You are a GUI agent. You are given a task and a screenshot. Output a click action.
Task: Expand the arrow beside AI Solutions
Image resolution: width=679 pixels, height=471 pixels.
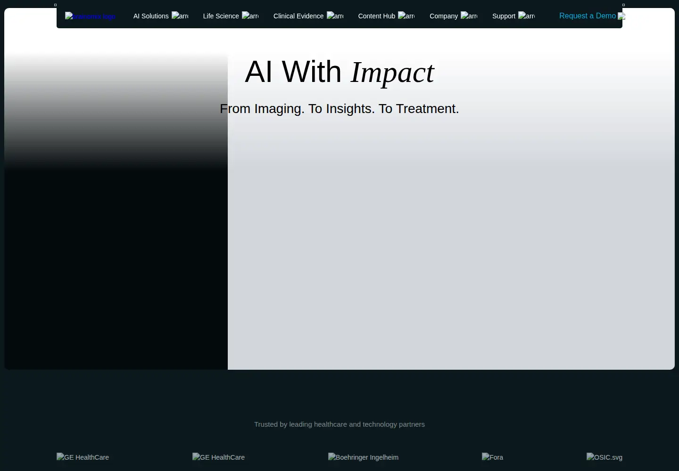pyautogui.click(x=180, y=16)
